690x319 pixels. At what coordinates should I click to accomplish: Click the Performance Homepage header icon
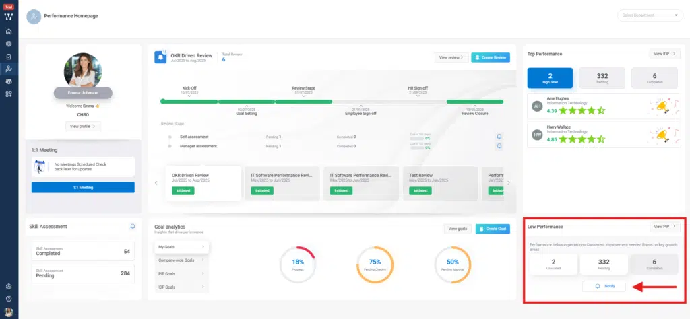34,17
